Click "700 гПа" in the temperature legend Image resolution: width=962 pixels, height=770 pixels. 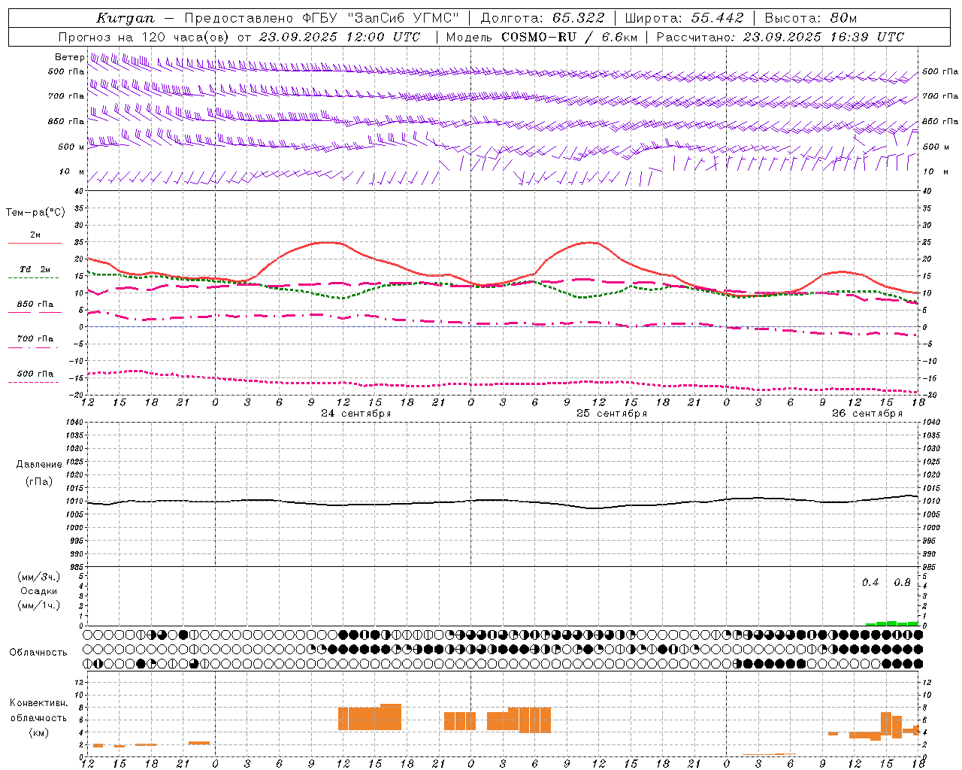(x=35, y=339)
